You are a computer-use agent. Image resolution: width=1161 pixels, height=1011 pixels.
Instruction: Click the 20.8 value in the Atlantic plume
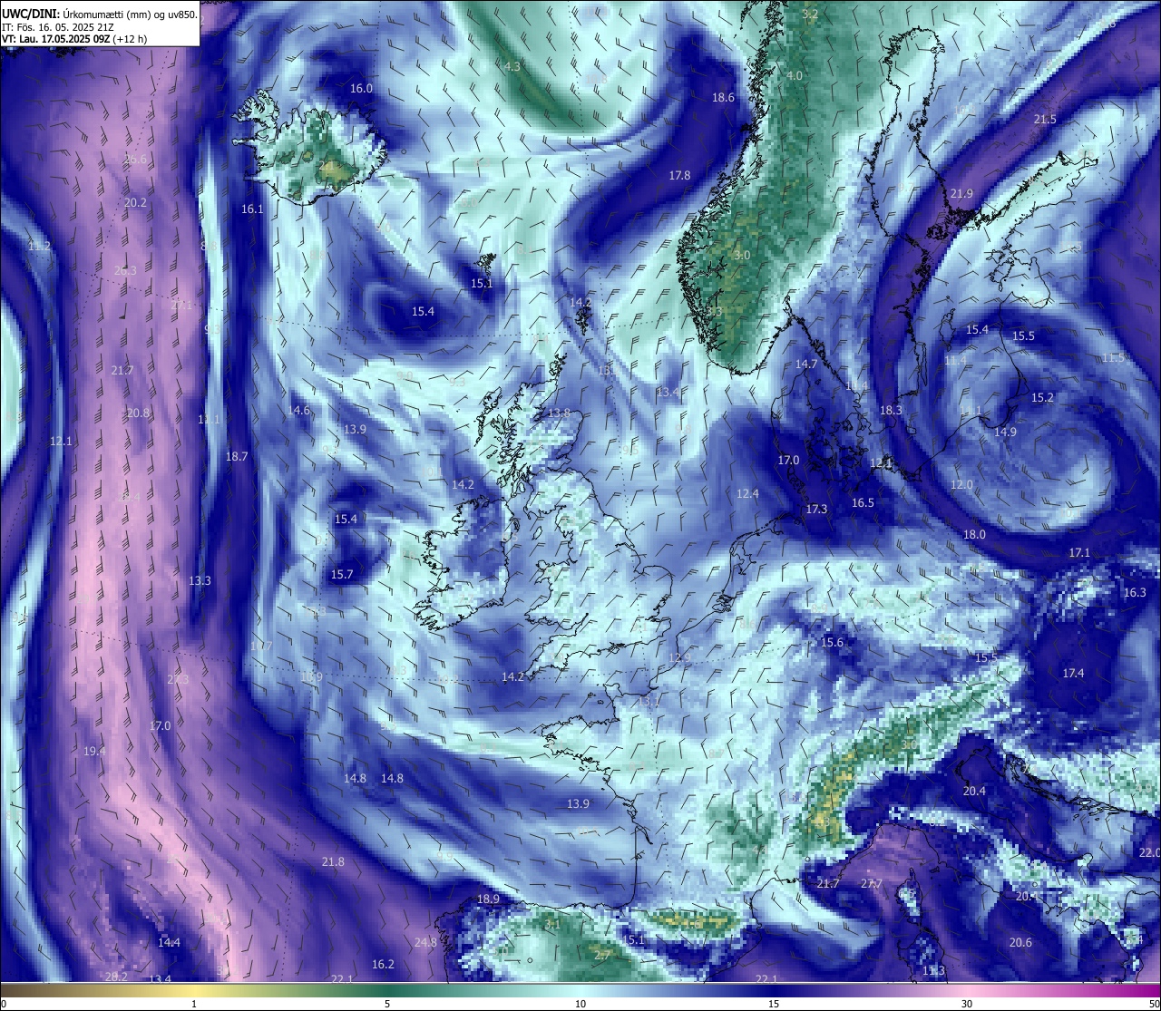coord(138,413)
